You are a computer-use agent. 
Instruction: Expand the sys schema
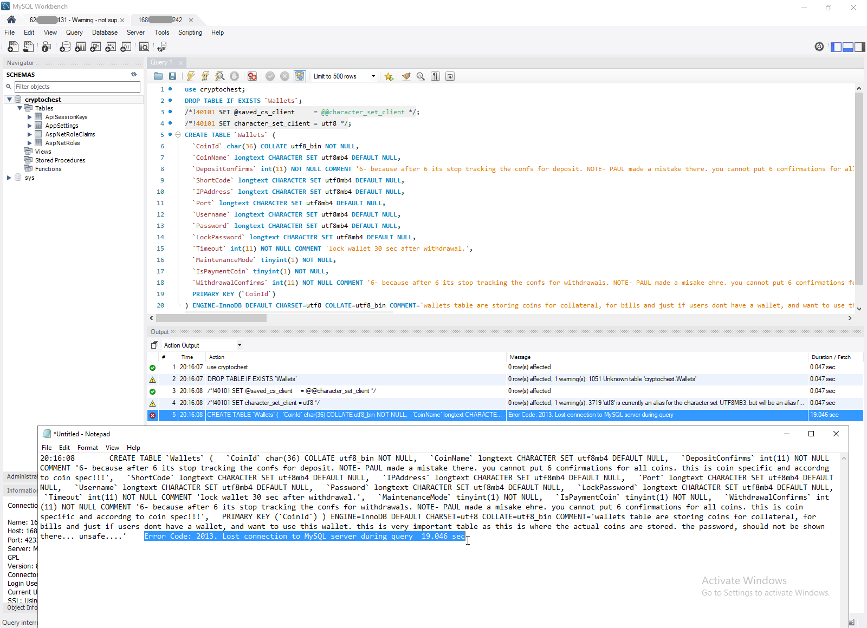point(9,178)
